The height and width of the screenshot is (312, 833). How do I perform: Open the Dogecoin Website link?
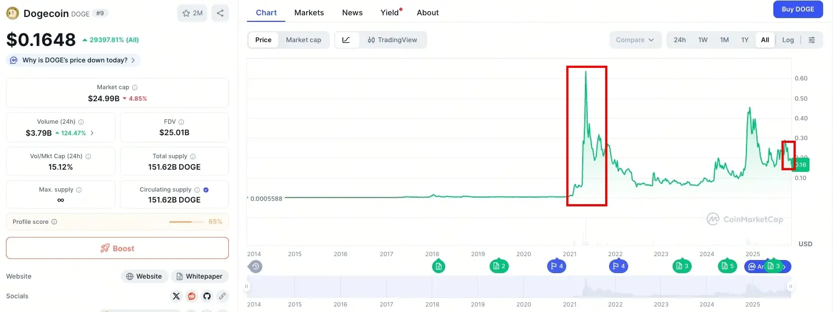pos(144,276)
